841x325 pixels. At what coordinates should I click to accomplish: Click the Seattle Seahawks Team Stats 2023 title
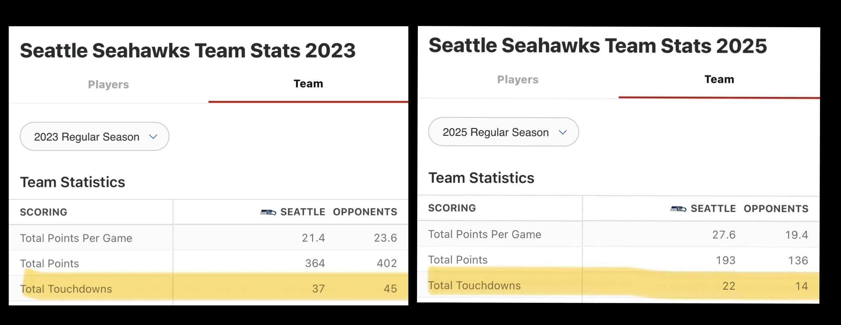[x=187, y=51]
